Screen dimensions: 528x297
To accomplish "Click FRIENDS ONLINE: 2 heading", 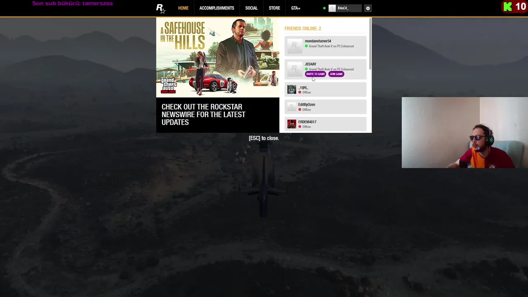I will click(x=303, y=28).
